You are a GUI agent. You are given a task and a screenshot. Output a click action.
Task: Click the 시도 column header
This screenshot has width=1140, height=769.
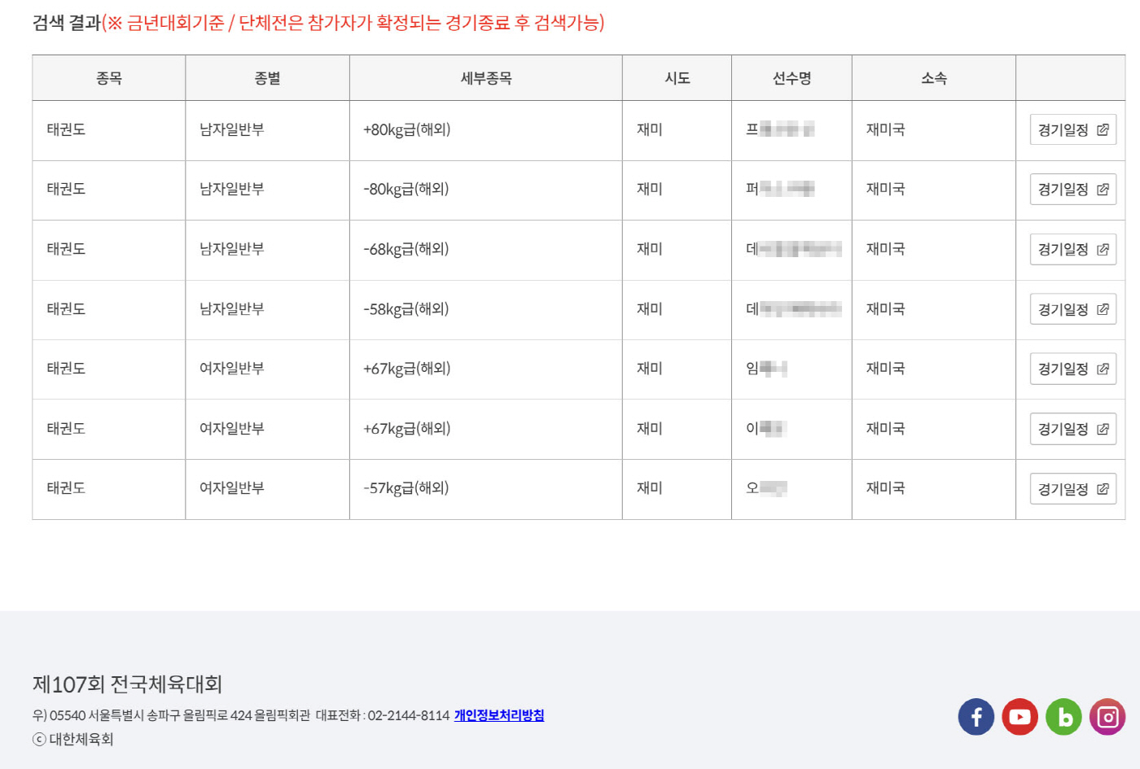point(677,78)
